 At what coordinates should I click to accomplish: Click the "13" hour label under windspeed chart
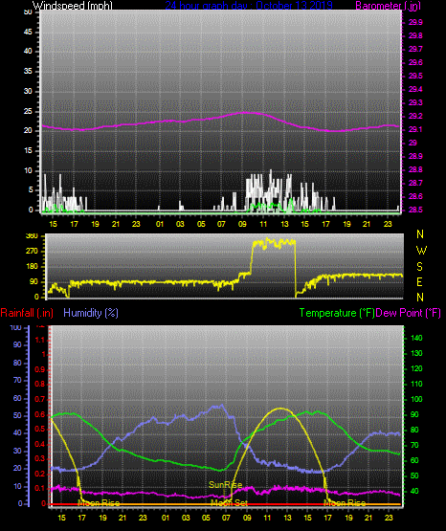click(284, 224)
